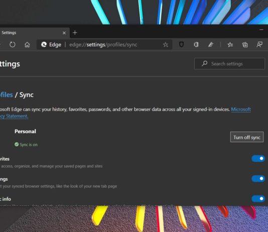Go back to Profiles breadcrumb link
Screen dimensions: 268x232
coord(6,95)
